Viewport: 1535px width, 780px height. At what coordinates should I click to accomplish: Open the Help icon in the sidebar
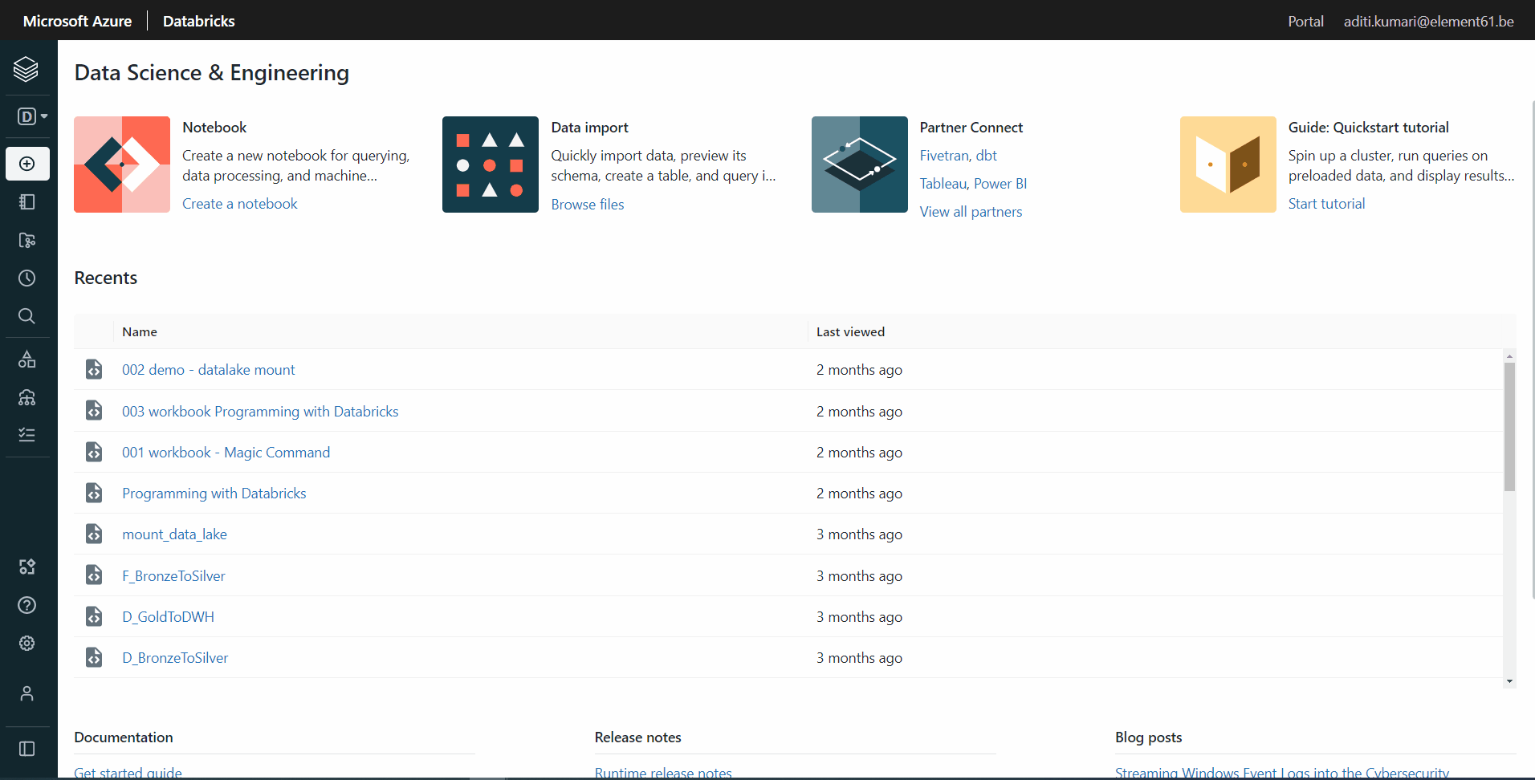(x=26, y=605)
